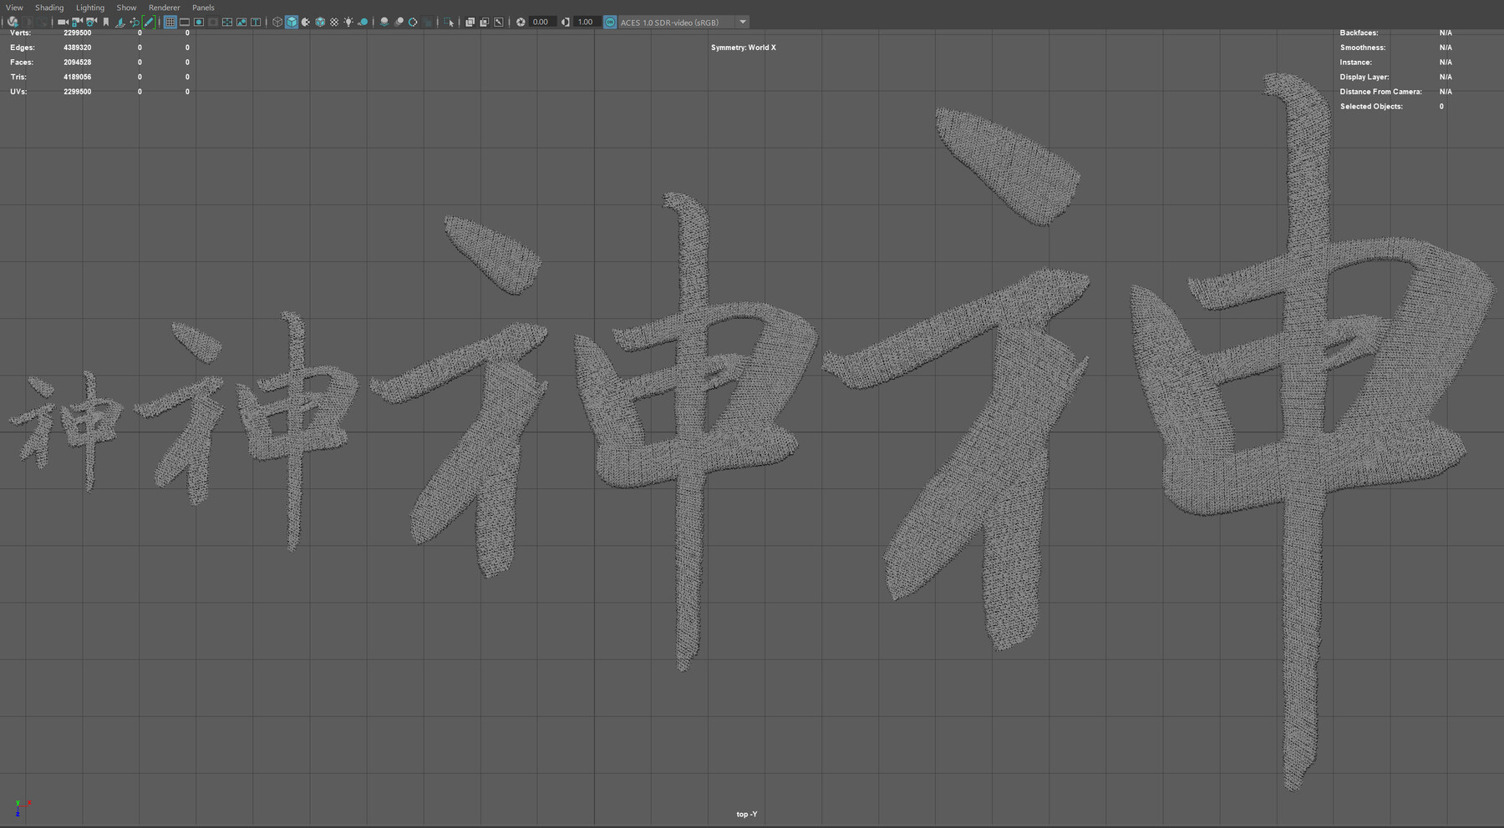Open the ACES view transform dropdown
The image size is (1504, 828).
[x=742, y=22]
